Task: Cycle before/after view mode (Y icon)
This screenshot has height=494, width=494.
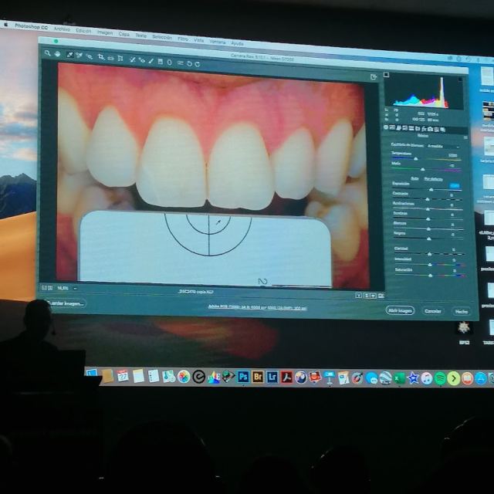Action: tap(358, 295)
